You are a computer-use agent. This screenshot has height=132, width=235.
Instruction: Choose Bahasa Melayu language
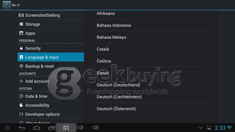tap(151, 37)
